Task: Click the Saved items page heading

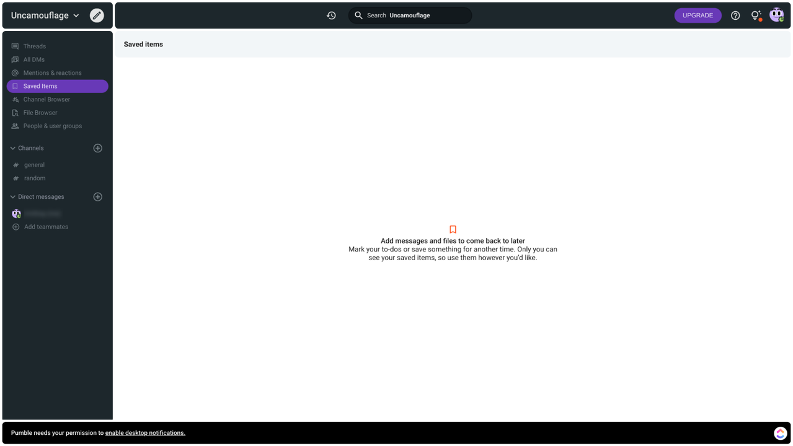Action: 143,45
